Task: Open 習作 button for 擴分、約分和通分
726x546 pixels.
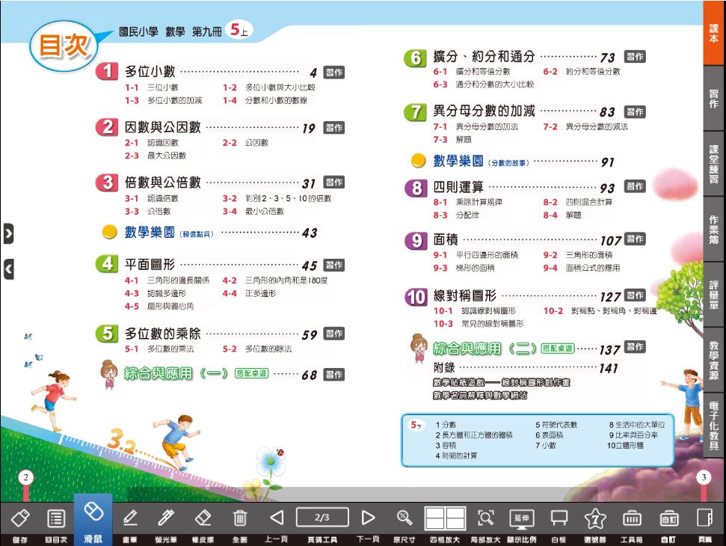Action: click(x=635, y=57)
